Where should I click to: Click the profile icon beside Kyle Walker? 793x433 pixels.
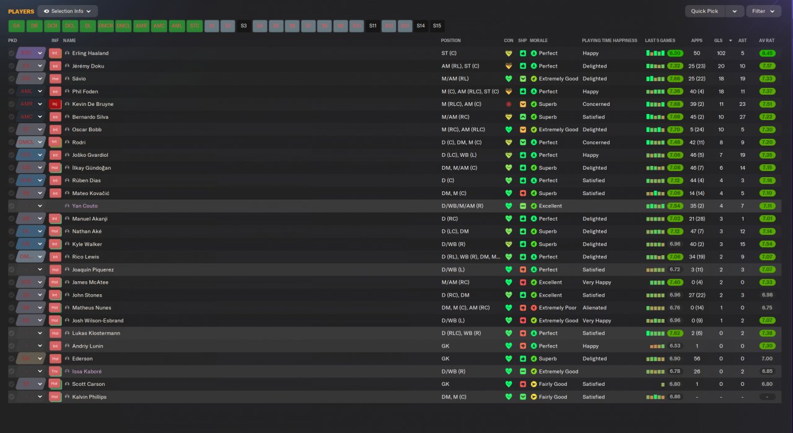pos(68,244)
